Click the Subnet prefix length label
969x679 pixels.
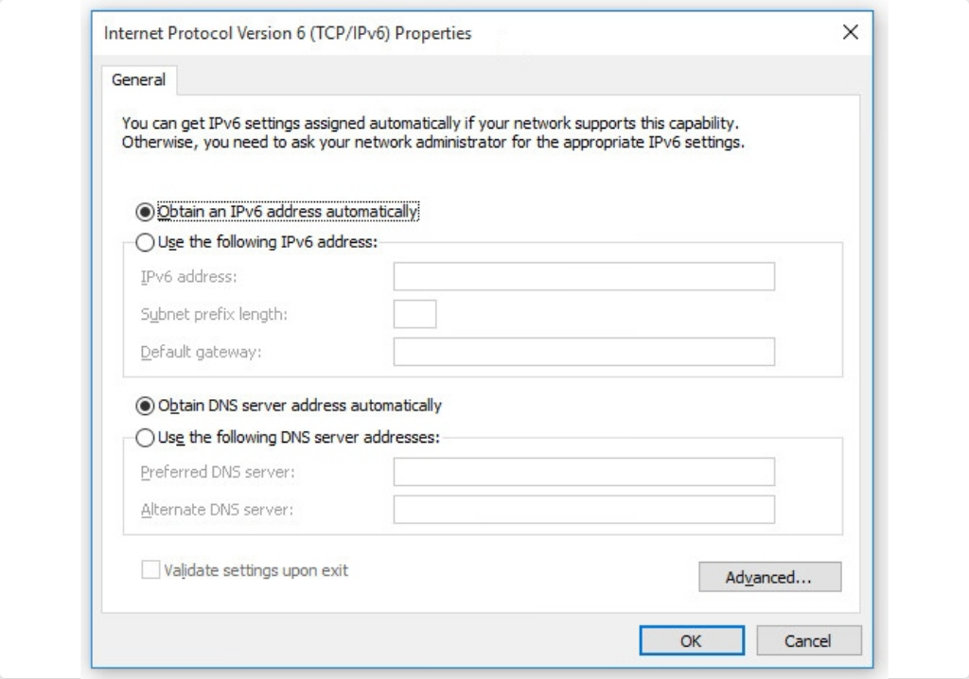tap(214, 315)
